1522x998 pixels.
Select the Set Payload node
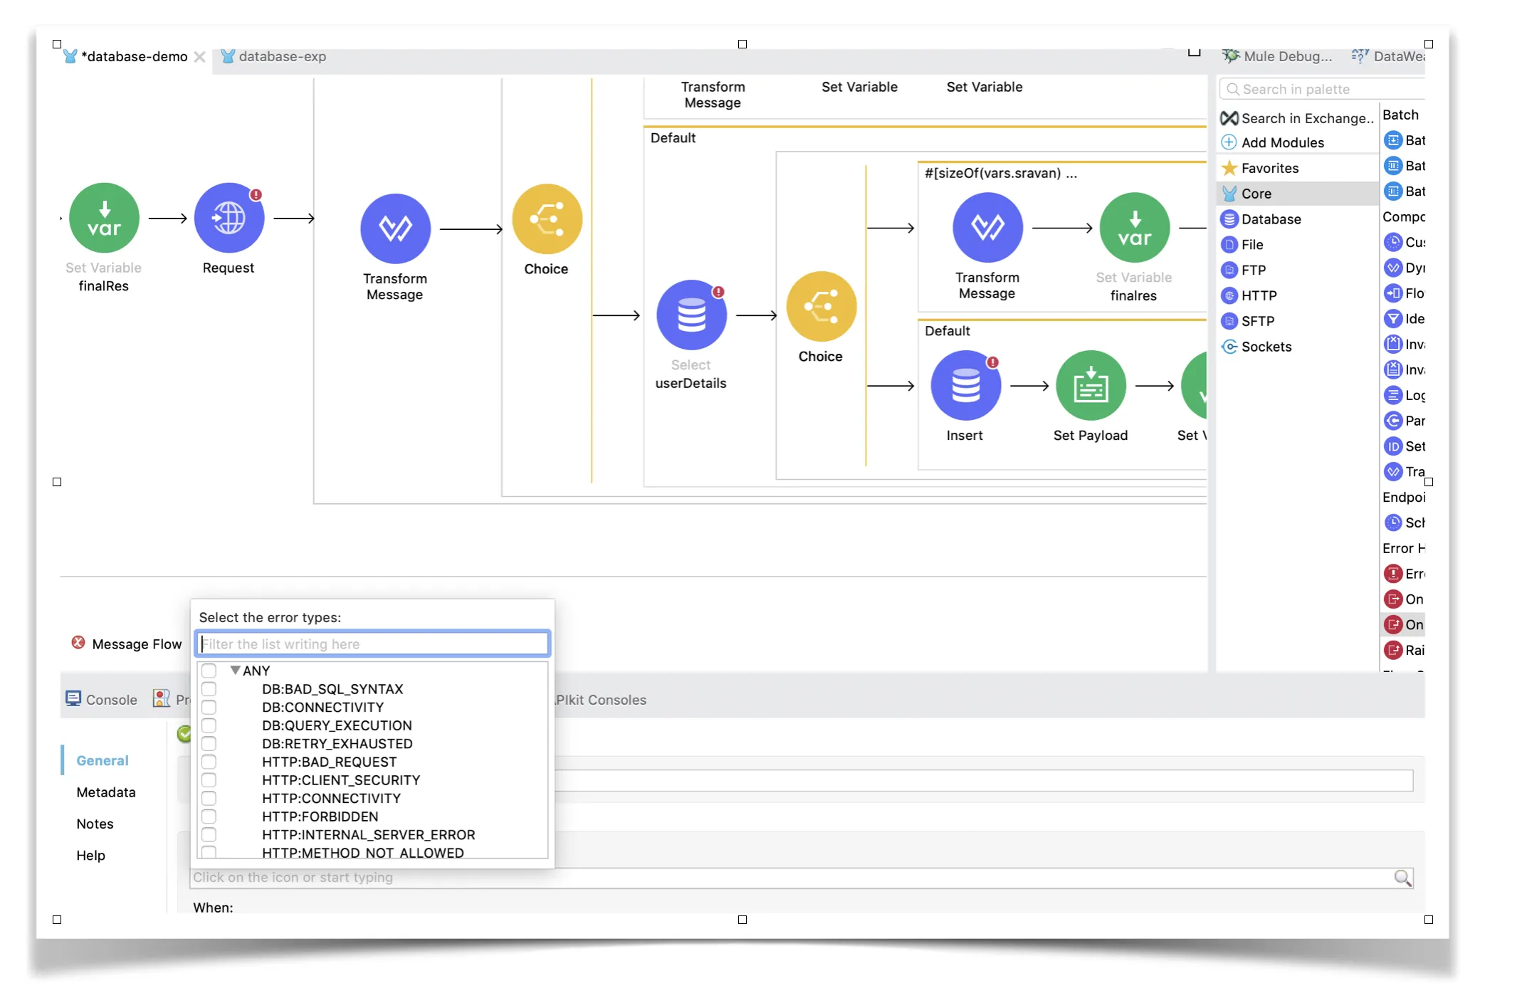coord(1091,386)
